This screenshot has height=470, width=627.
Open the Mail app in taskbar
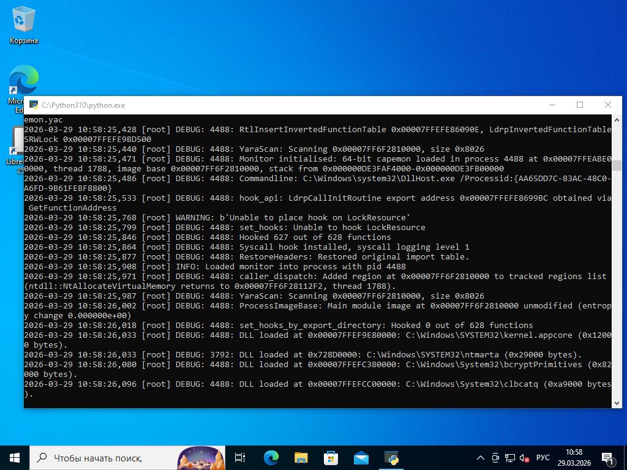tap(361, 458)
